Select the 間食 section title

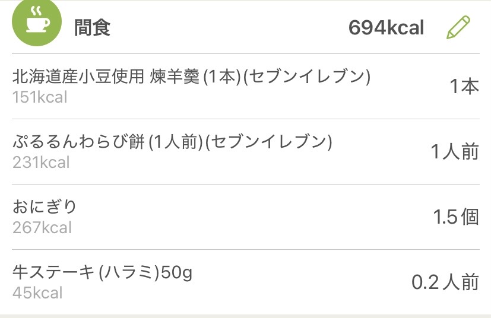92,28
